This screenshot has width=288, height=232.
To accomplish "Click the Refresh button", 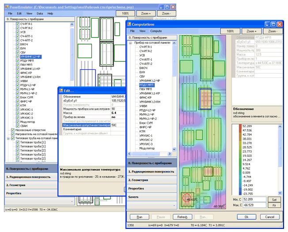I will coord(182,217).
